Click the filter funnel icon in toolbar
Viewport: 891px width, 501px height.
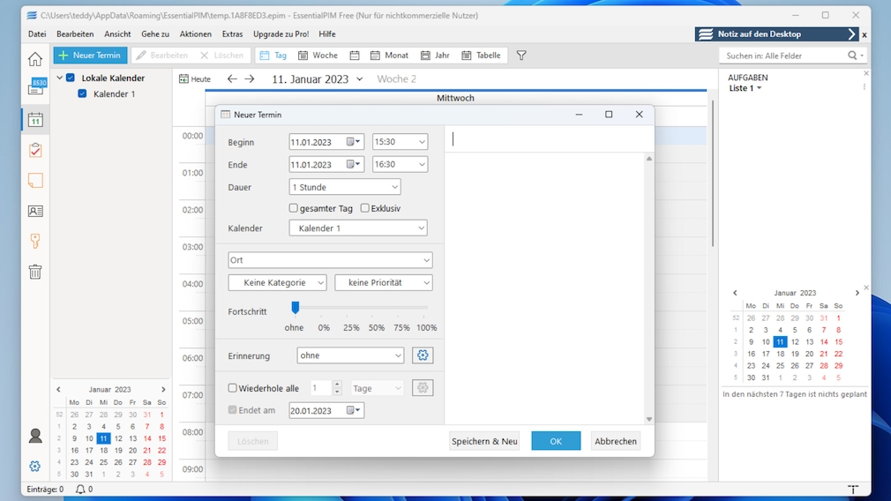(521, 56)
